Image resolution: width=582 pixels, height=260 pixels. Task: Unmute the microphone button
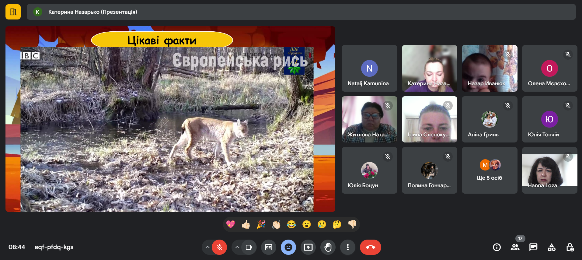pyautogui.click(x=219, y=247)
